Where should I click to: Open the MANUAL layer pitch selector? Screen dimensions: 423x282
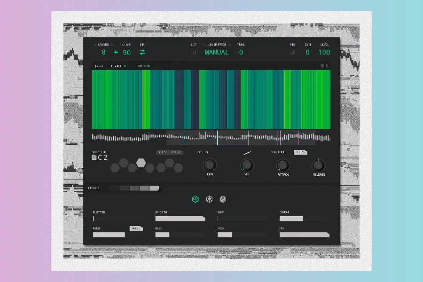coord(216,53)
